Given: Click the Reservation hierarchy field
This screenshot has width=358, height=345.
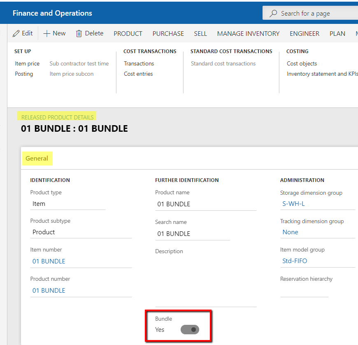Looking at the screenshot, I should point(304,291).
